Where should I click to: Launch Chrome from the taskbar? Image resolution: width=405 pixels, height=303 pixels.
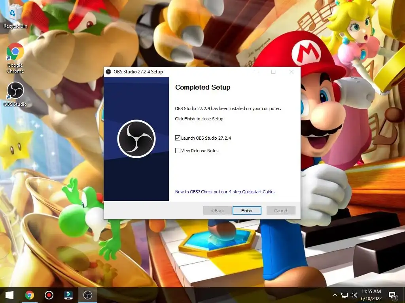pyautogui.click(x=29, y=295)
